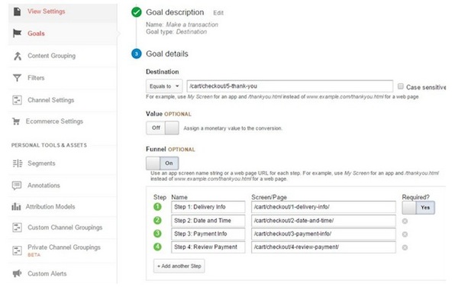
Task: Click the View Settings document icon
Action: tap(18, 11)
